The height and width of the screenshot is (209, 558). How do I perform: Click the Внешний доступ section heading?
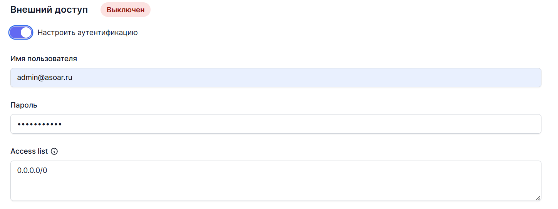(x=49, y=10)
